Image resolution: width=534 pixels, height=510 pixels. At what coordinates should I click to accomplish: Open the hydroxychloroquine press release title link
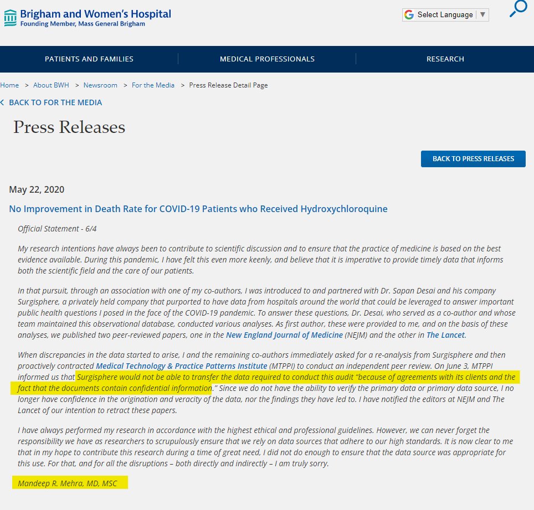pyautogui.click(x=198, y=209)
